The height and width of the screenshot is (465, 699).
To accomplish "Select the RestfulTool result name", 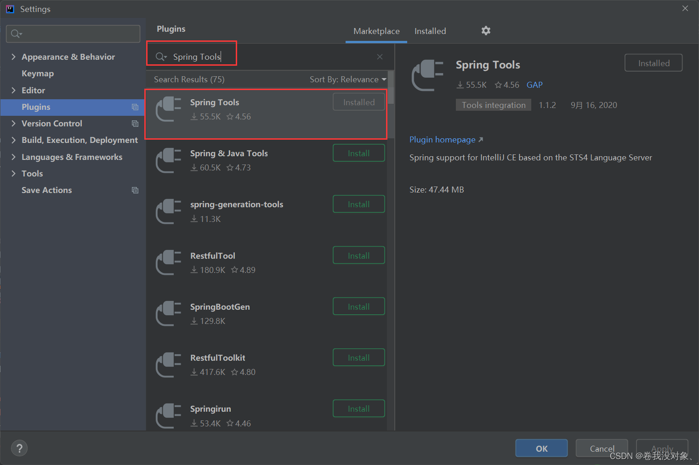I will coord(213,255).
